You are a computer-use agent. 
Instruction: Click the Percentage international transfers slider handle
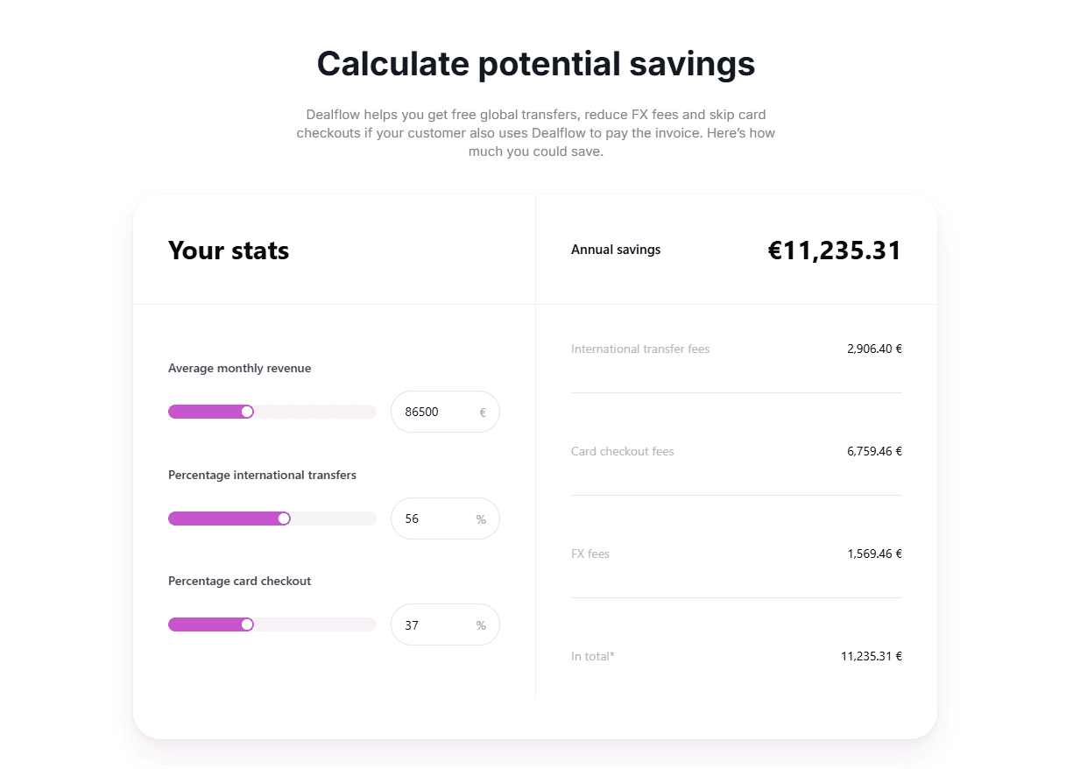pyautogui.click(x=284, y=519)
